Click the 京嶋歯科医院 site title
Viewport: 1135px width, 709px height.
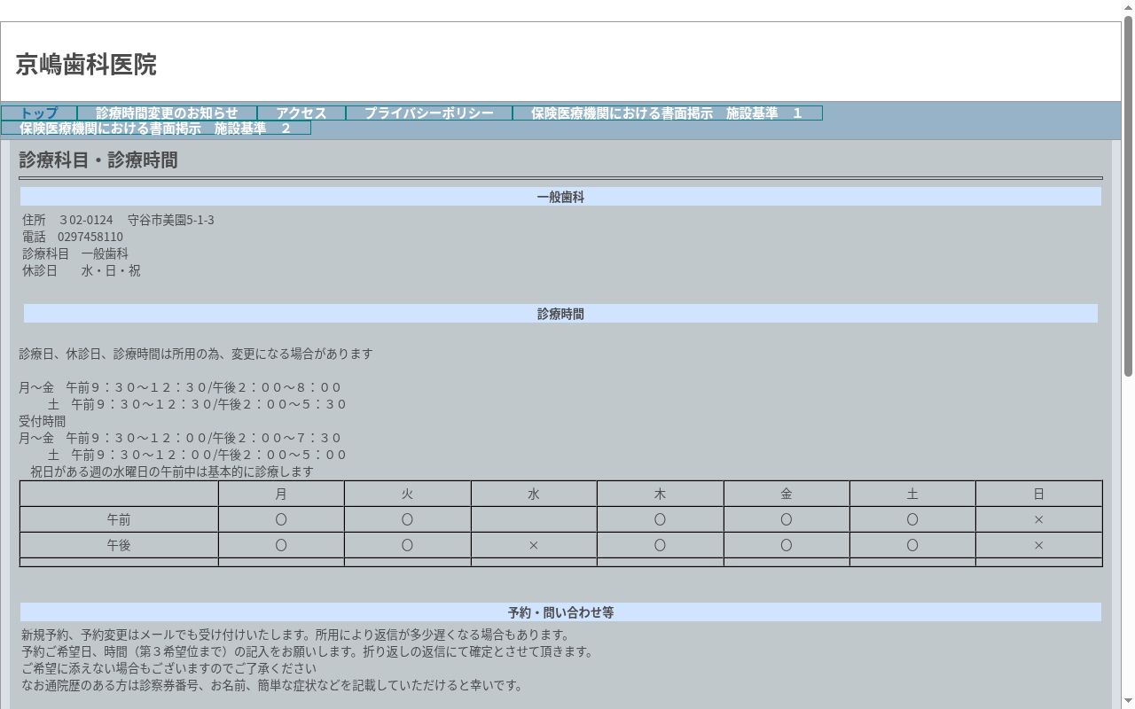coord(86,65)
